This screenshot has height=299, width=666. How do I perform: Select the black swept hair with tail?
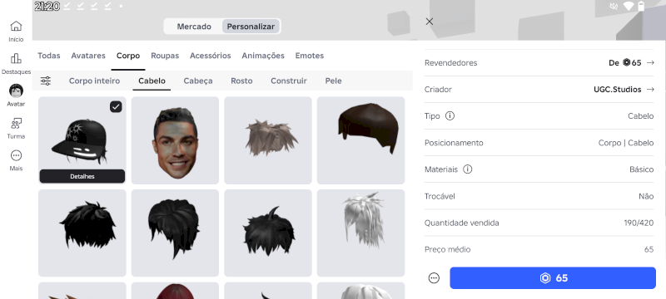175,233
